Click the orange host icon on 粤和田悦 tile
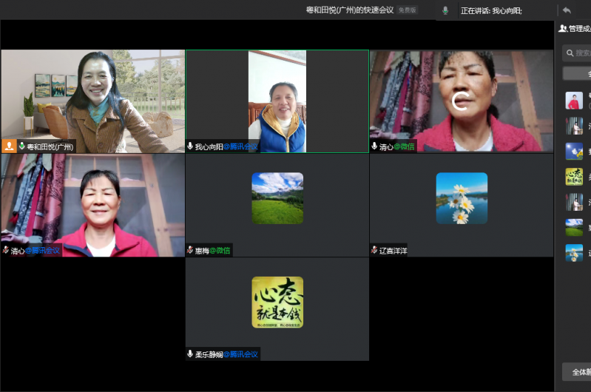 tap(10, 146)
